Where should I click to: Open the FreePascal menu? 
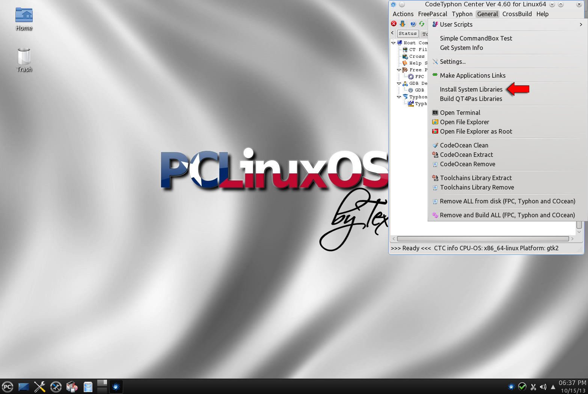point(433,14)
